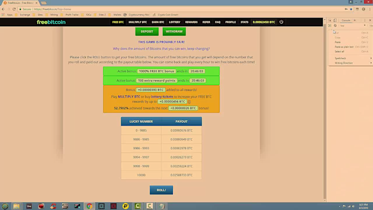
Task: Expand Writing Direction submenu
Action: (350, 63)
